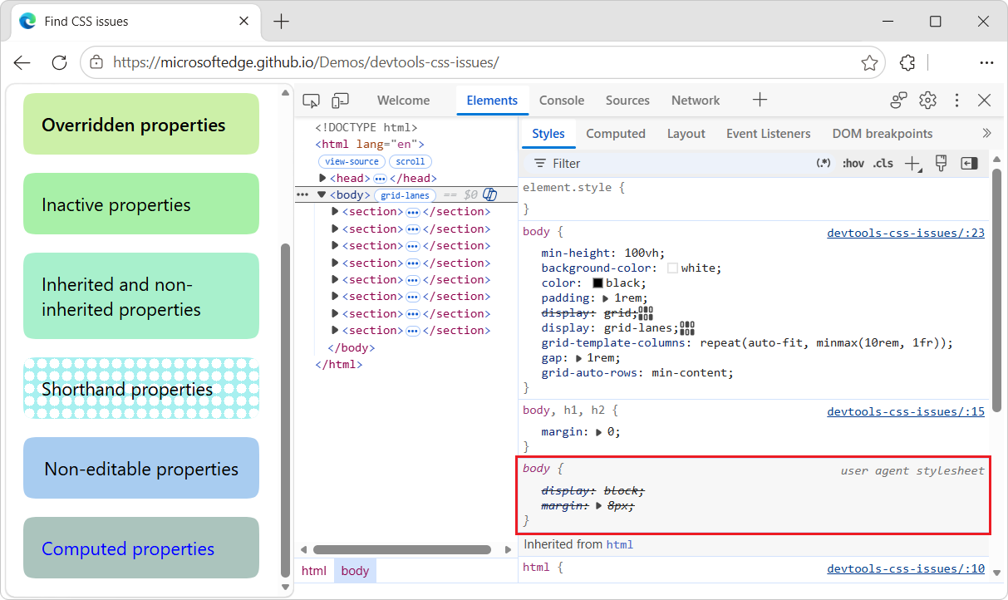Open devtools-css-issues/:15 source link
This screenshot has width=1008, height=600.
pyautogui.click(x=906, y=411)
